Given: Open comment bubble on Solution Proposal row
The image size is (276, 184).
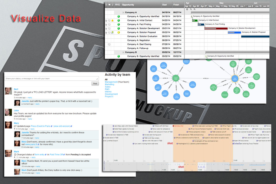Looking at the screenshot, I should coord(109,33).
